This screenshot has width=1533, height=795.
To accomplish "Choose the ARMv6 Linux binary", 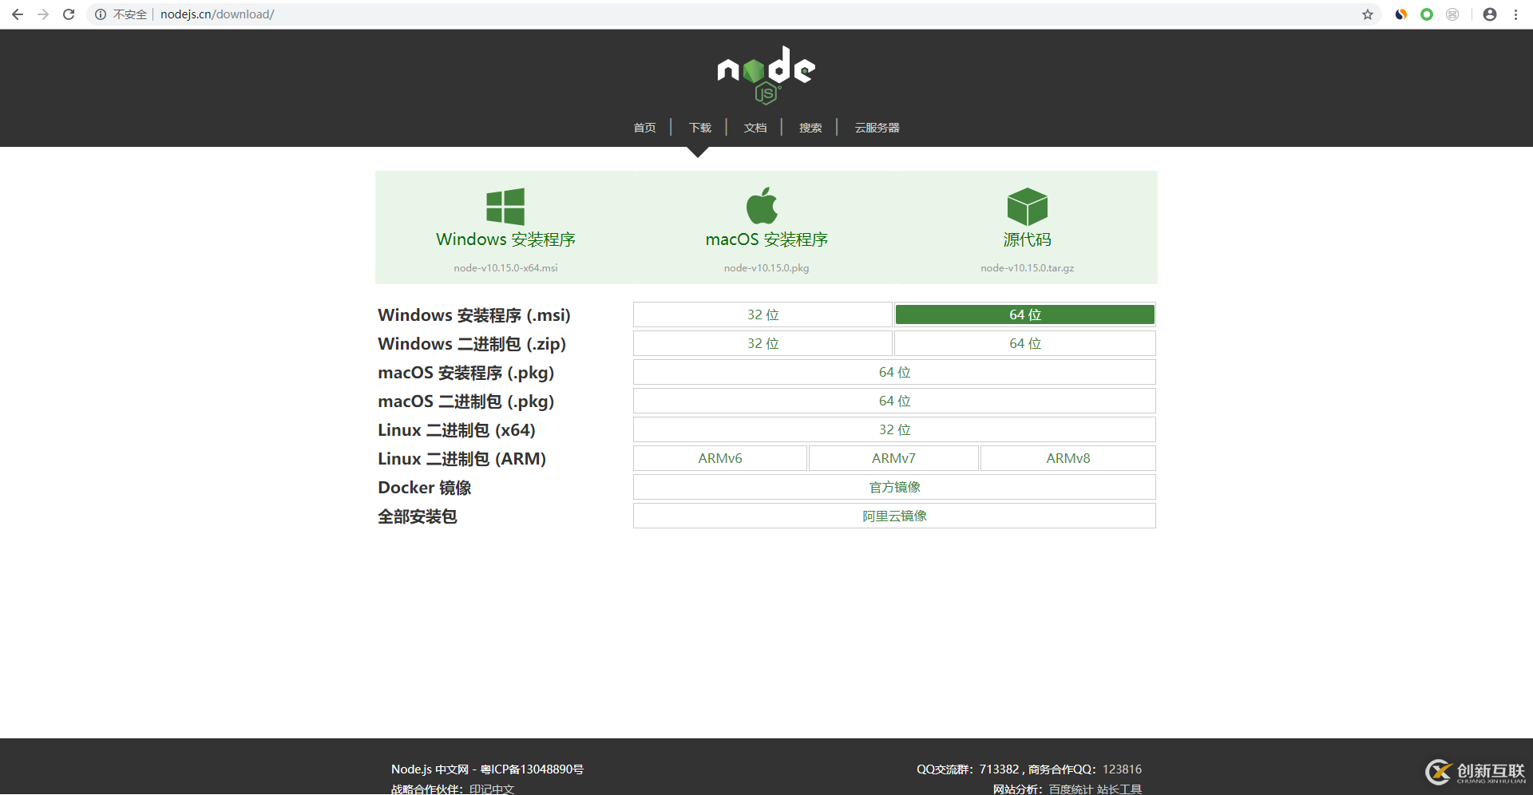I will (x=720, y=458).
